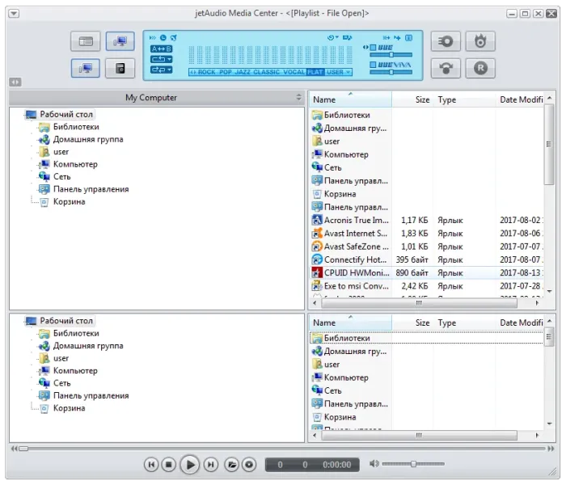Toggle the A↔B repeat button
The width and height of the screenshot is (566, 485).
(x=162, y=48)
